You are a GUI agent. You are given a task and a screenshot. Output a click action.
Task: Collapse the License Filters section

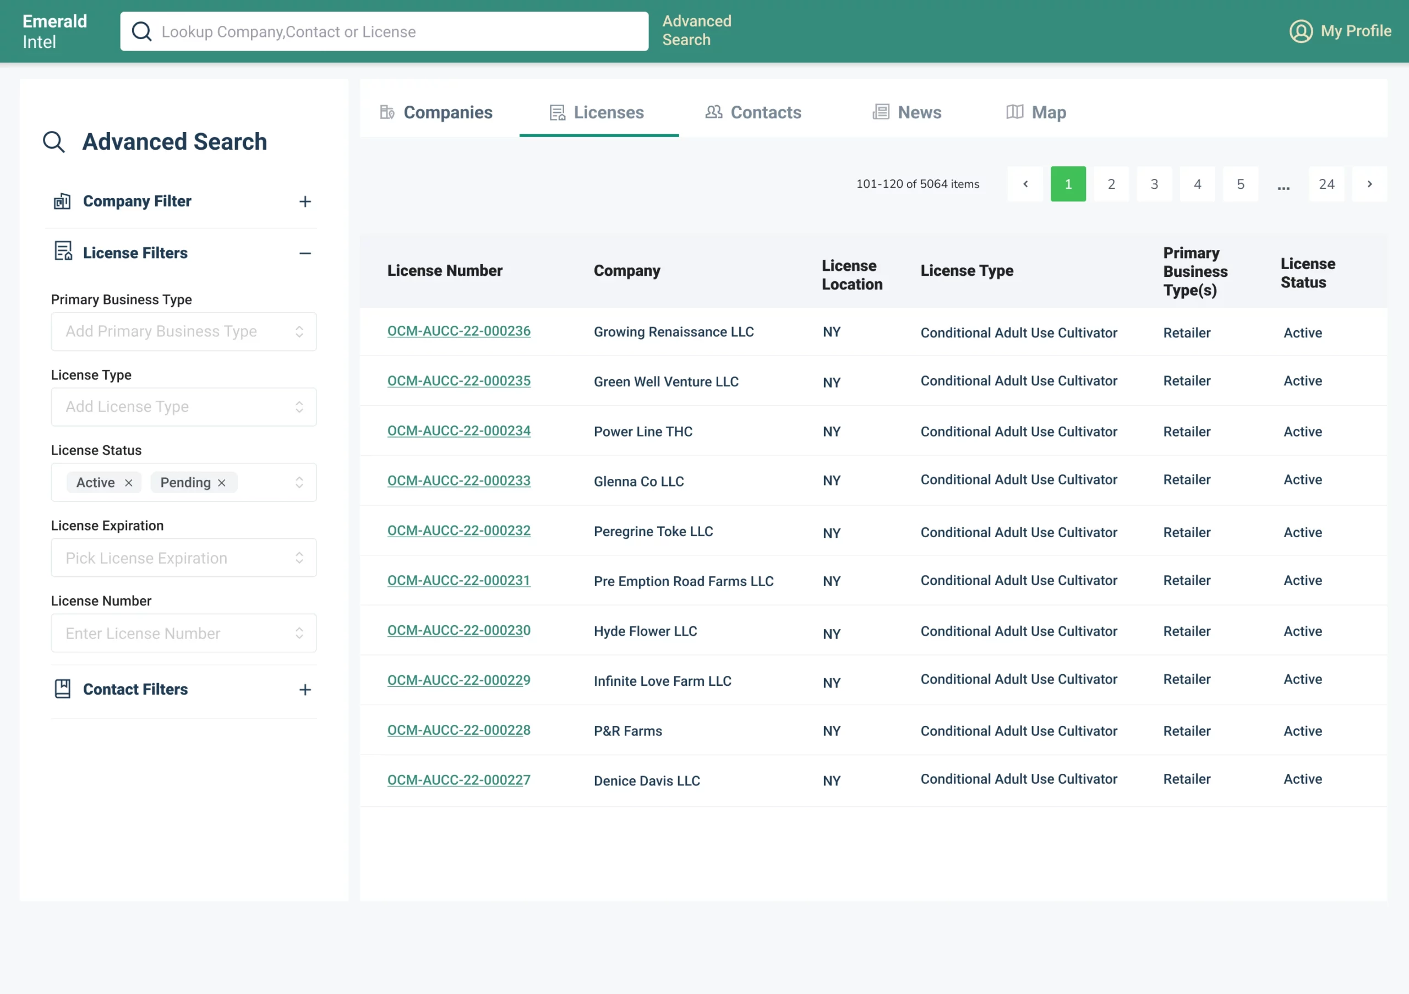tap(305, 253)
